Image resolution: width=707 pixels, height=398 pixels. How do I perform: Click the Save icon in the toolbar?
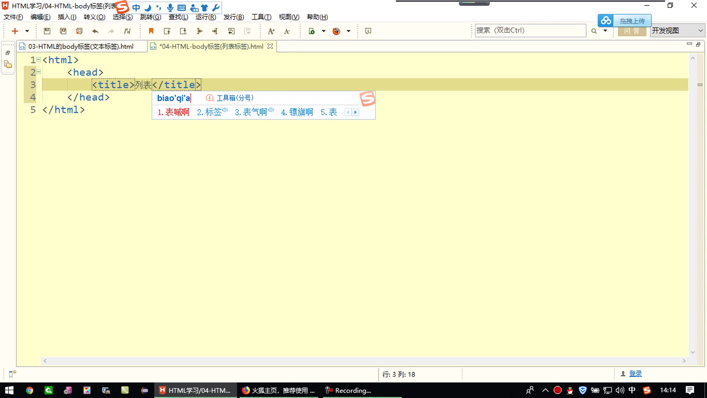[x=47, y=31]
